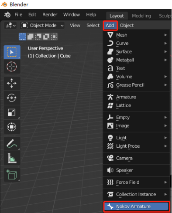Screen dimensions: 172x213
Task: Switch to the Modeling workspace tab
Action: tap(141, 16)
